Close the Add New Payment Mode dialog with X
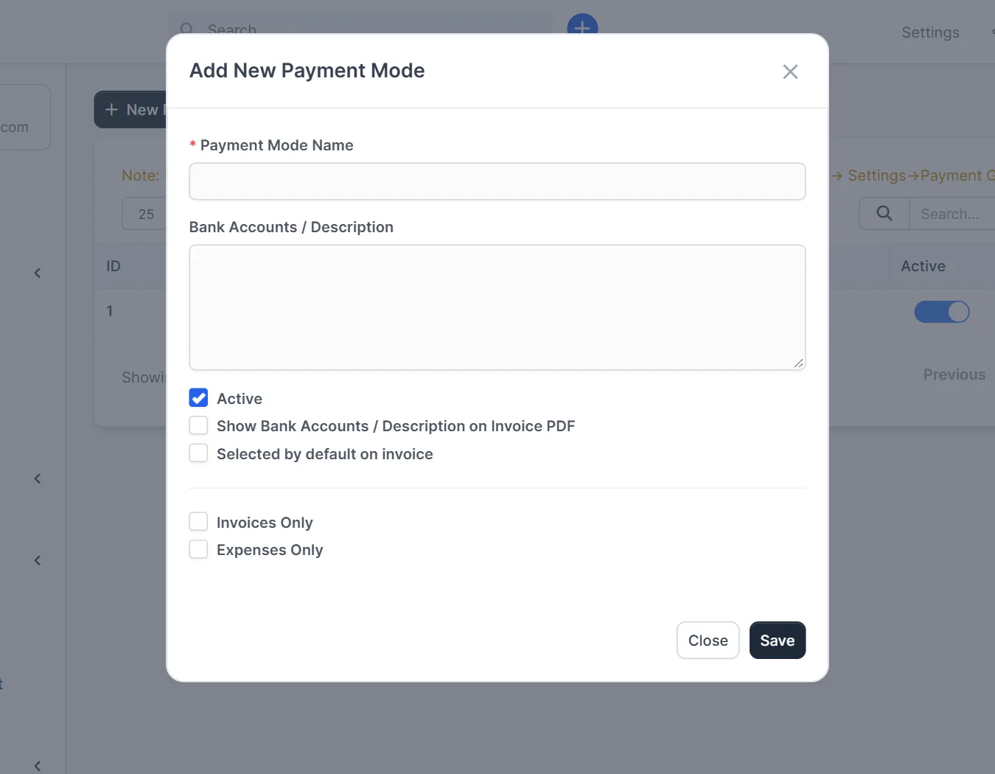The image size is (995, 774). [790, 72]
